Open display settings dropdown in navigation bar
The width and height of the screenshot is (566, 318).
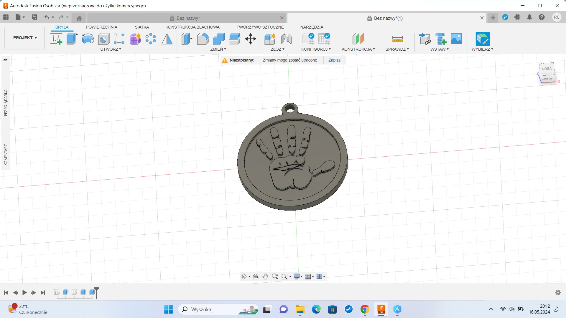[x=298, y=276]
